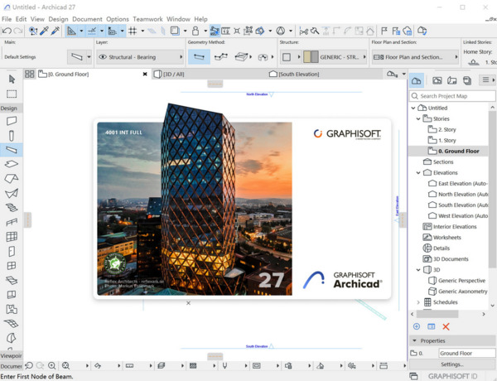497x381 pixels.
Task: Select the Railing tool in toolbox
Action: (x=12, y=222)
